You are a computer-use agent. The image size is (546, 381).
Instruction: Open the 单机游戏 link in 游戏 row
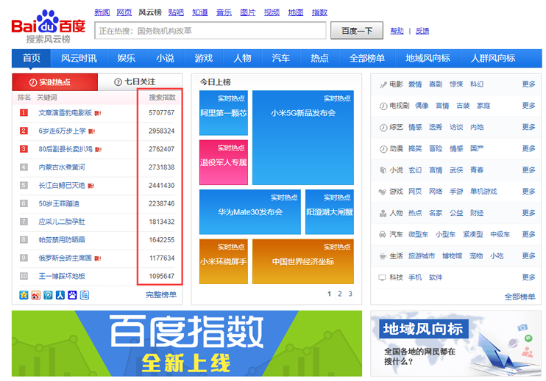(x=483, y=192)
